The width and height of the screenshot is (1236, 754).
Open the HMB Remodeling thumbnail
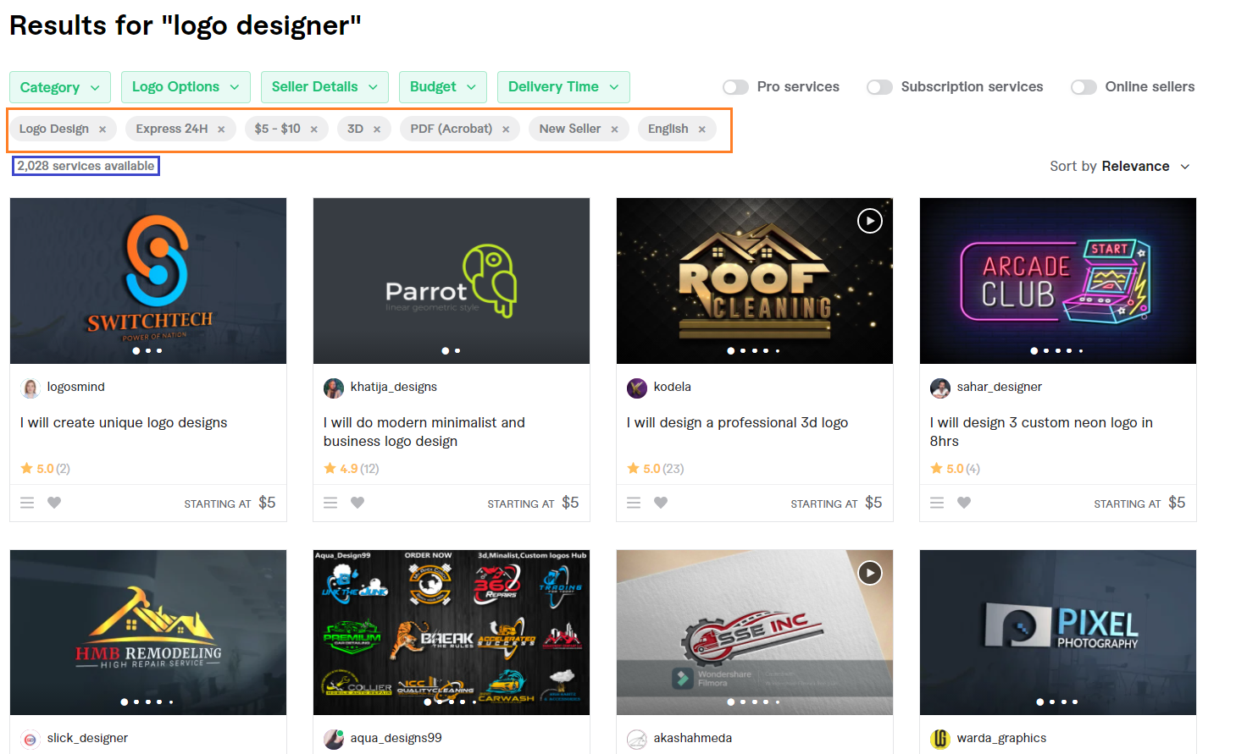[148, 633]
